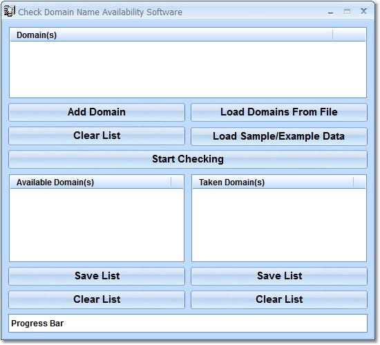Click the Progress Bar field

[188, 324]
